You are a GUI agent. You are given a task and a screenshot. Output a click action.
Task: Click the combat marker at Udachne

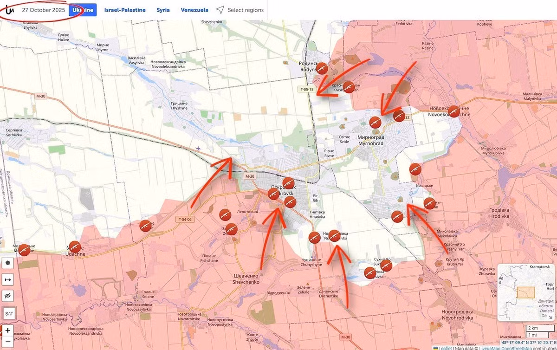(74, 247)
